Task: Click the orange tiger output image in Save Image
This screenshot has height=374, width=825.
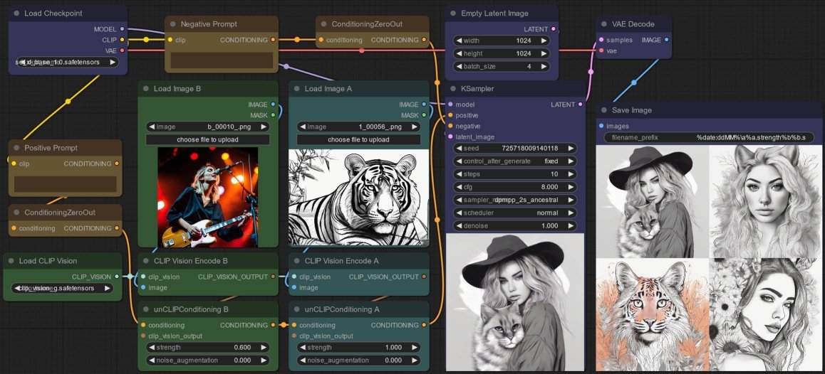Action: [652, 315]
